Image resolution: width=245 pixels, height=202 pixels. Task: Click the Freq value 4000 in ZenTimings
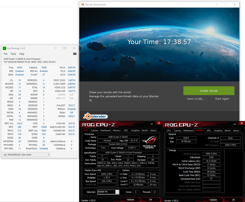(19, 67)
